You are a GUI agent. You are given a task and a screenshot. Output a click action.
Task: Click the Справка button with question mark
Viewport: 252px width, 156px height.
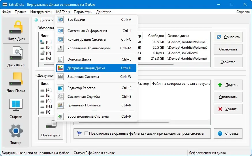tap(228, 133)
